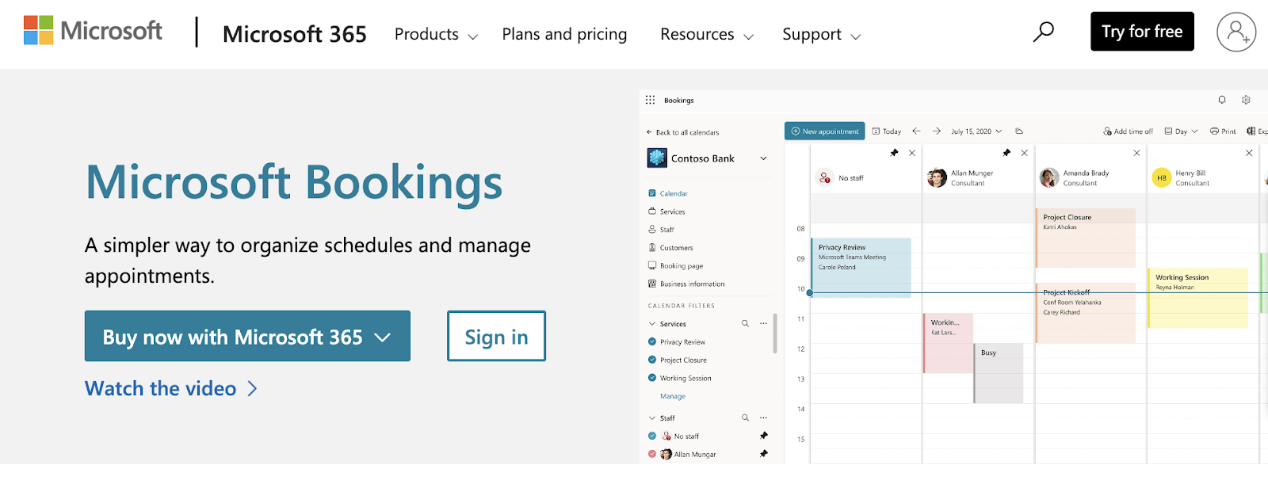1268x503 pixels.
Task: Jump to Today in calendar
Action: [x=887, y=131]
